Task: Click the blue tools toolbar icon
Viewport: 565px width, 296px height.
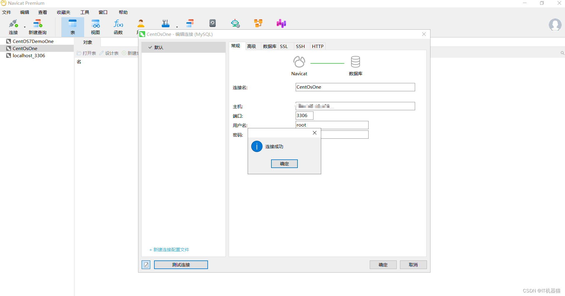Action: (x=165, y=23)
